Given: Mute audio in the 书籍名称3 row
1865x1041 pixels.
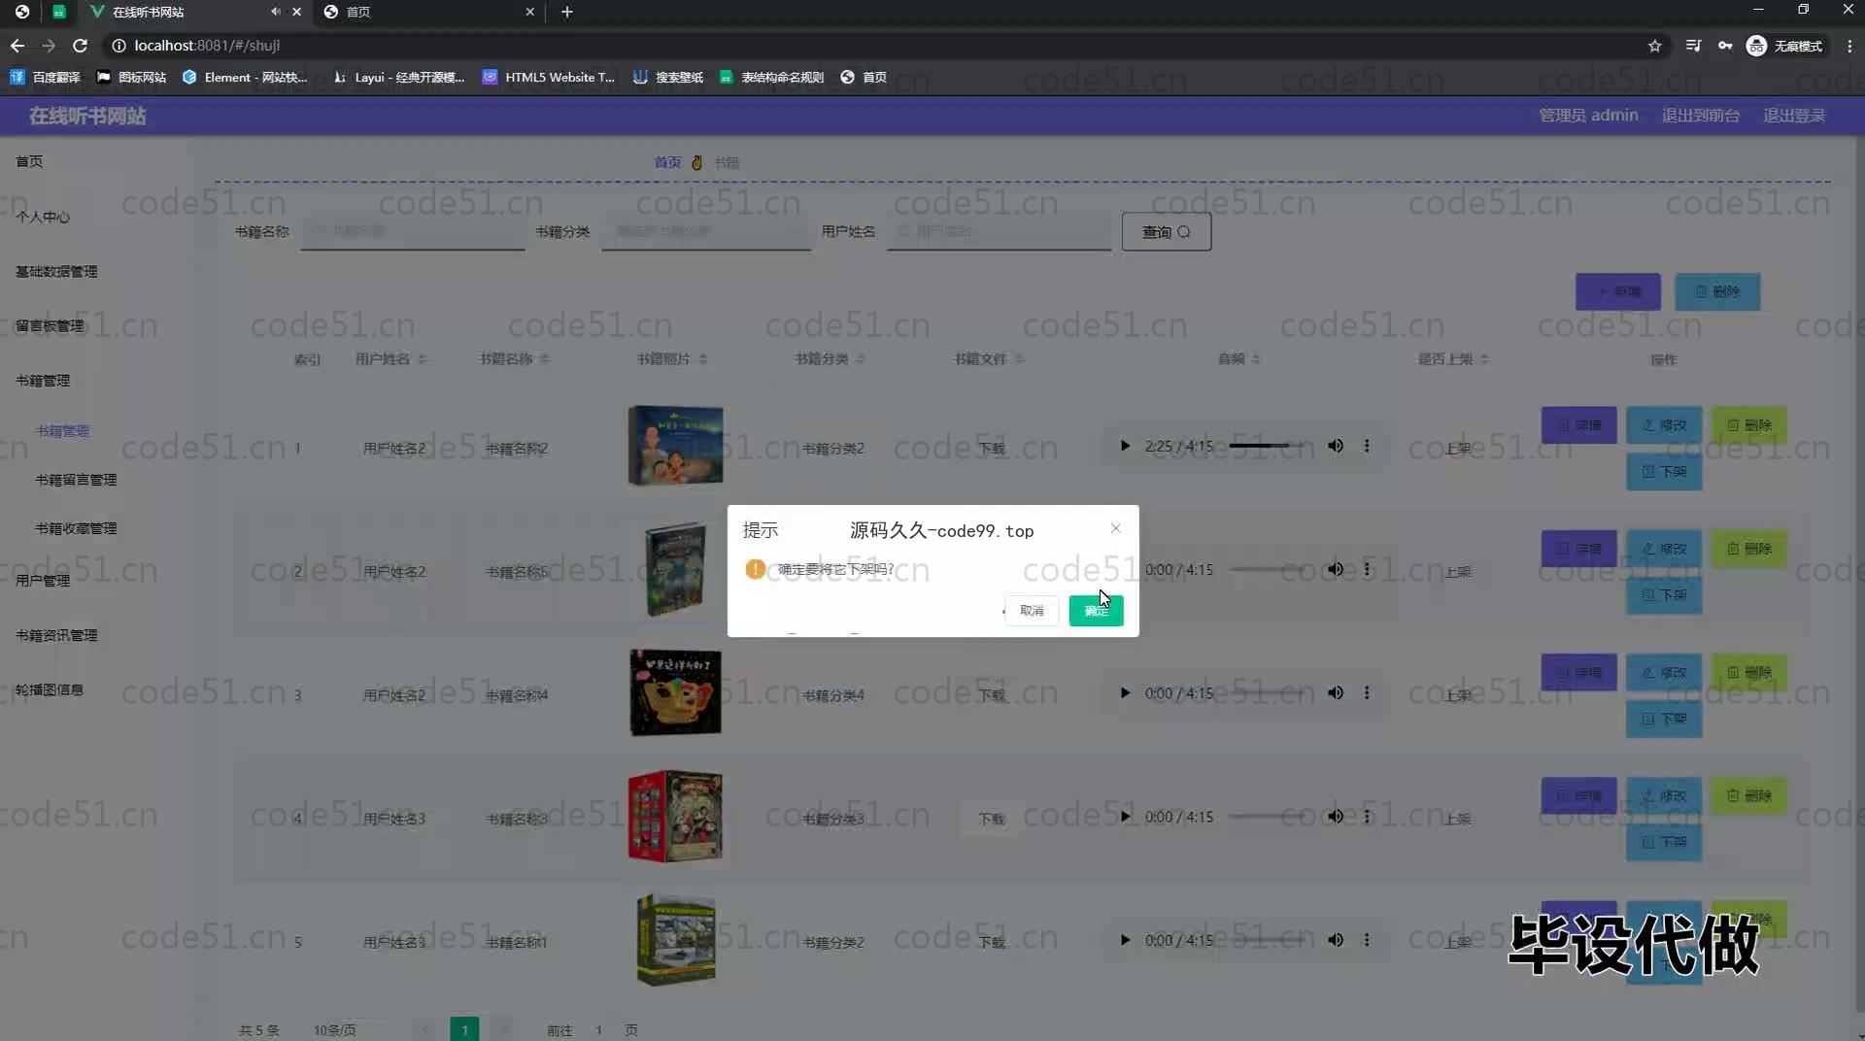Looking at the screenshot, I should click(1336, 817).
